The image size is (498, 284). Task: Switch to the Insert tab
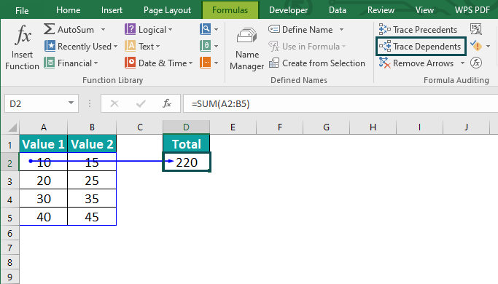[x=112, y=10]
